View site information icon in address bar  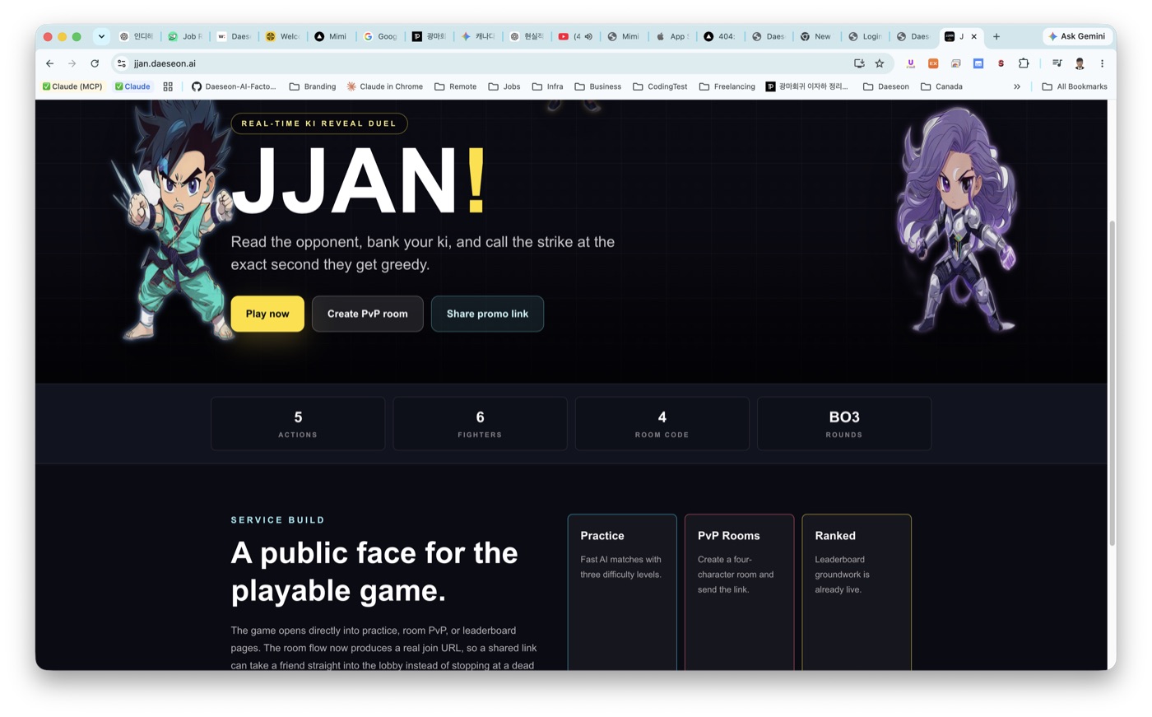[x=122, y=63]
